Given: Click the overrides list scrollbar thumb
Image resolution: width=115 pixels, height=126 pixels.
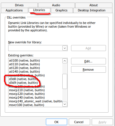Looking at the screenshot, I should (x=65, y=81).
